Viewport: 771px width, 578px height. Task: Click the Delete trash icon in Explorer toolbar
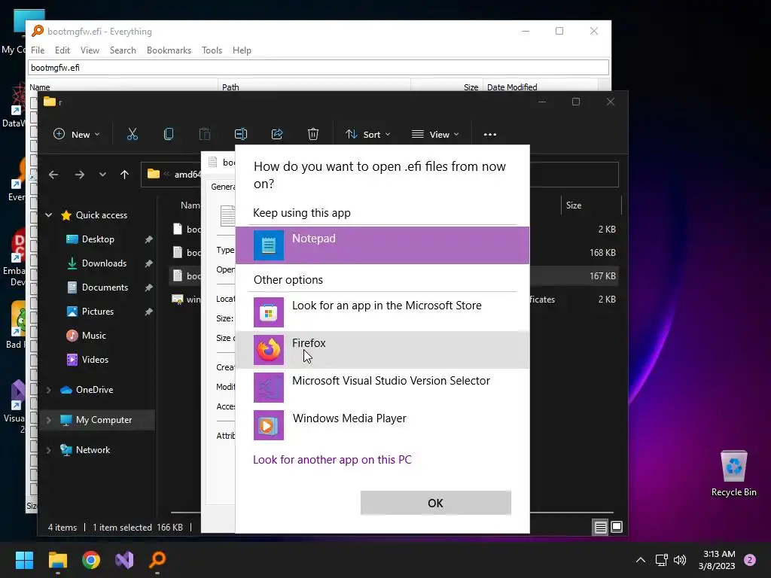tap(313, 134)
